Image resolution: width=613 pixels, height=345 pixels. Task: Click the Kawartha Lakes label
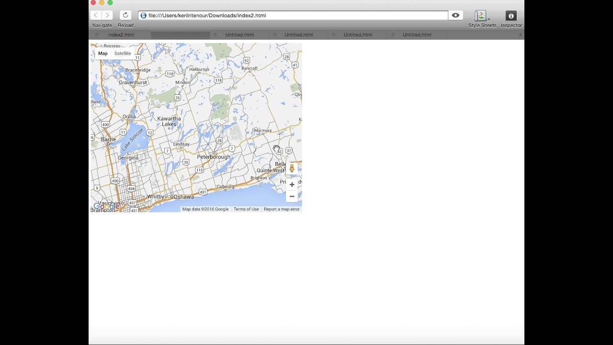coord(169,121)
